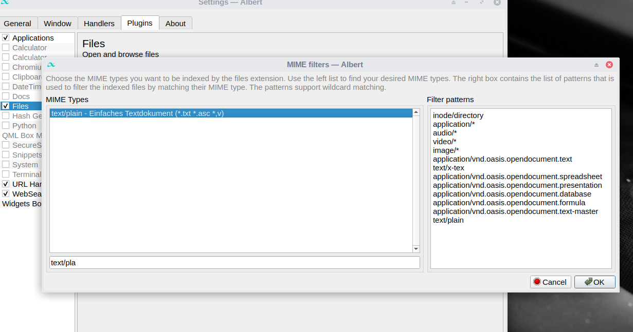Image resolution: width=633 pixels, height=332 pixels.
Task: Switch to the General tab
Action: point(17,23)
